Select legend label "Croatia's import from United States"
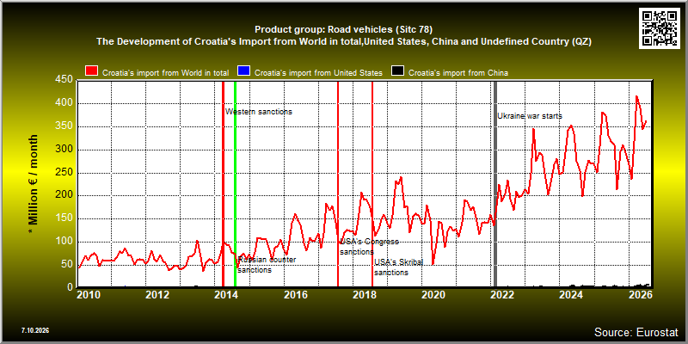688x344 pixels. pos(318,73)
